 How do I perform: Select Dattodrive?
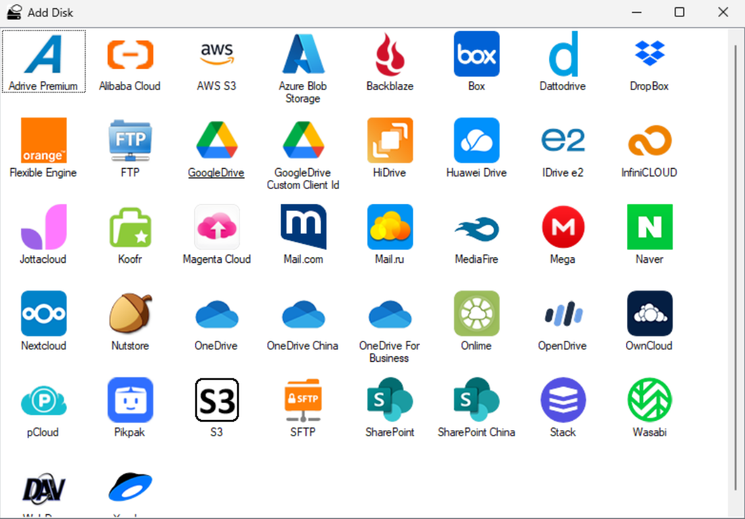(x=563, y=54)
